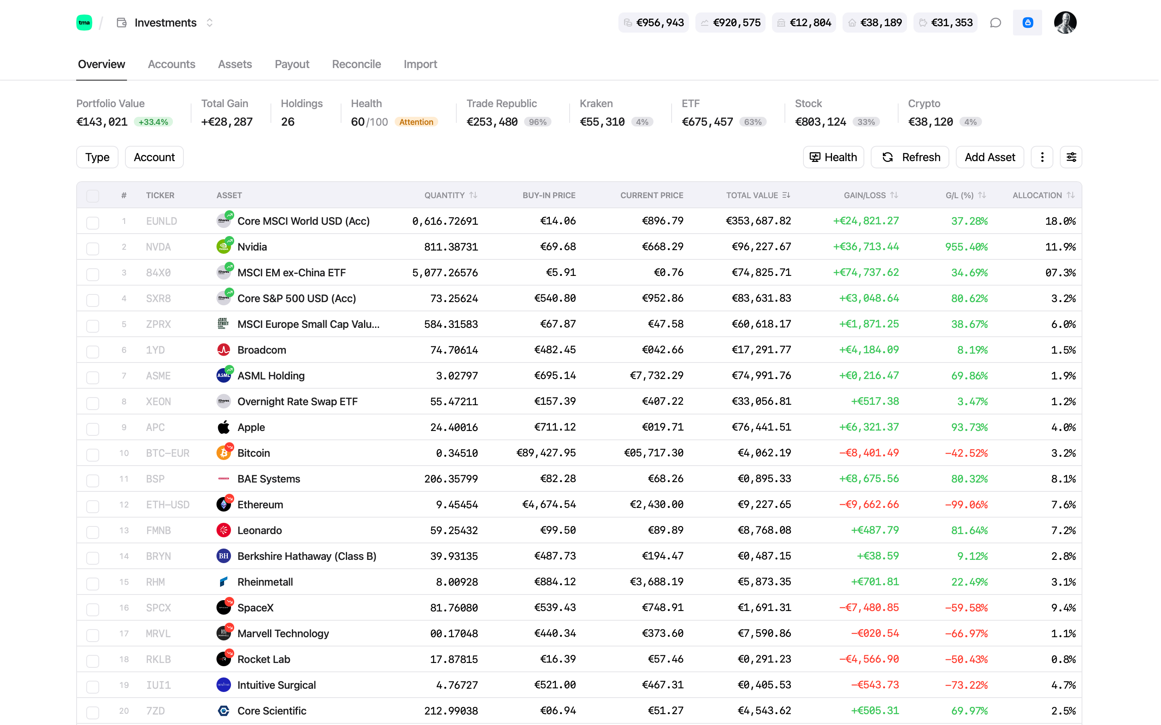Open the Accounts tab
The image size is (1161, 725).
[x=171, y=64]
